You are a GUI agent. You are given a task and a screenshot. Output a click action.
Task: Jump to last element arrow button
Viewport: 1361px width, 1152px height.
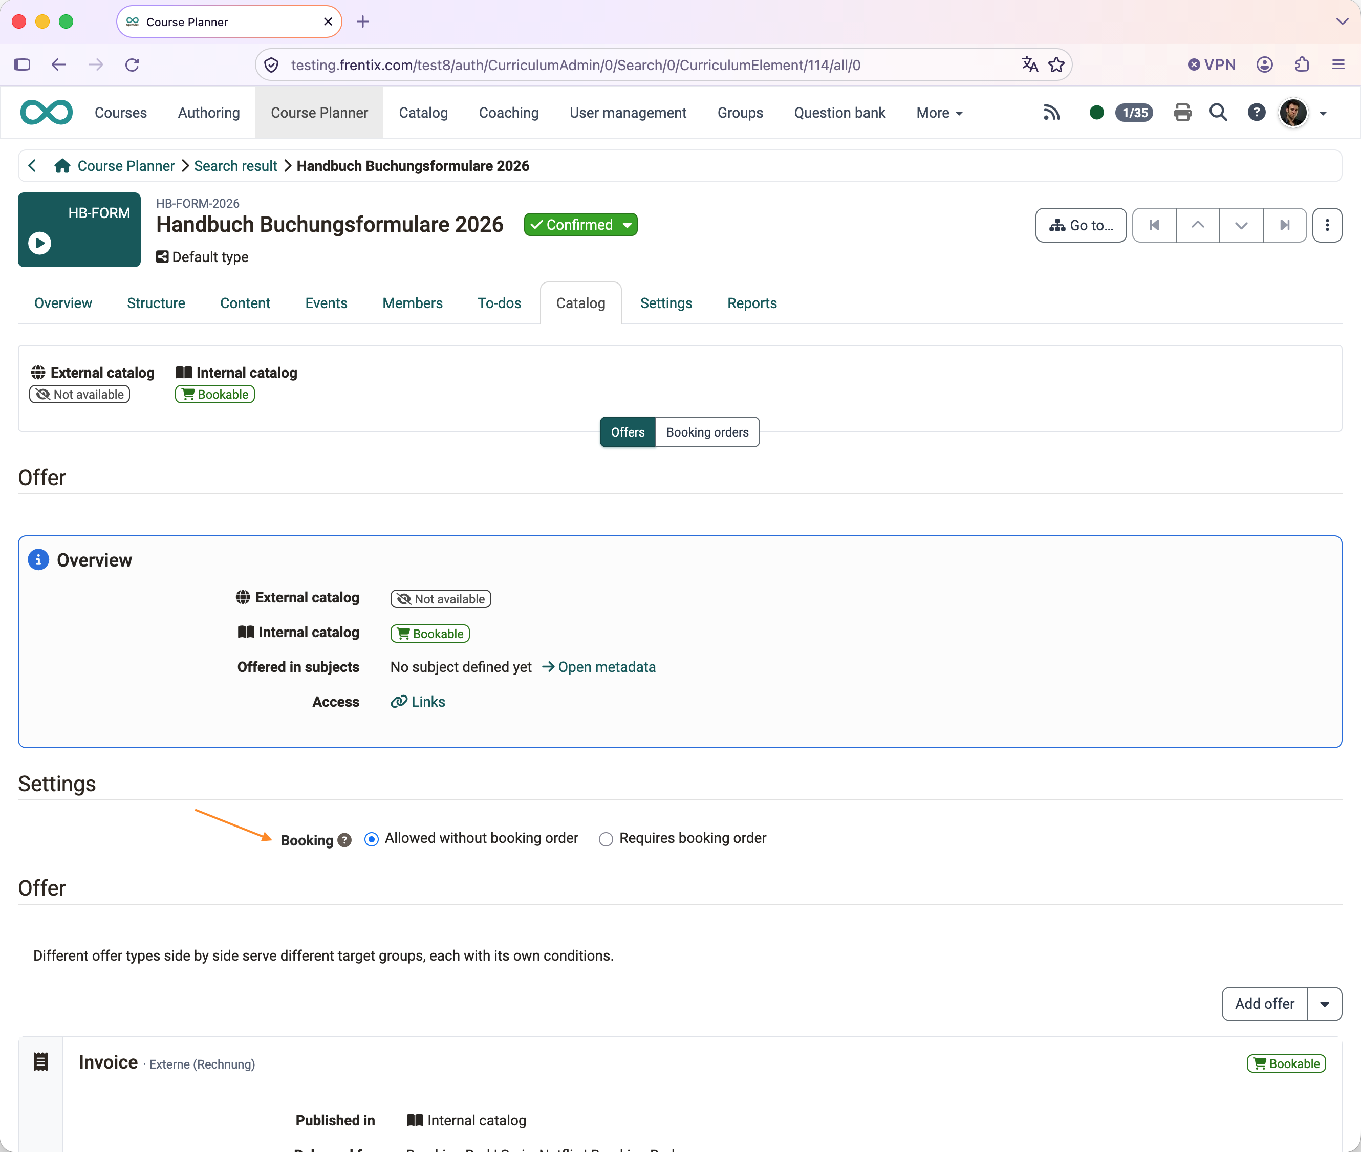click(1285, 225)
